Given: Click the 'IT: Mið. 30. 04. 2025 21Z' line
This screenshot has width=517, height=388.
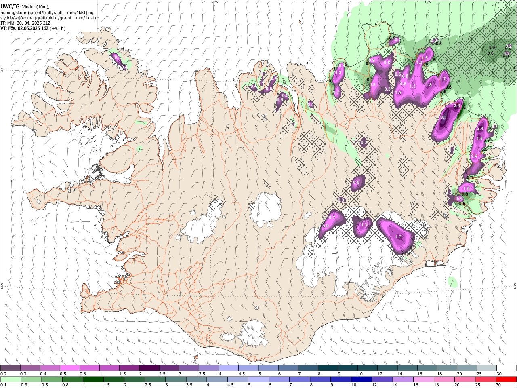Looking at the screenshot, I should click(x=25, y=23).
